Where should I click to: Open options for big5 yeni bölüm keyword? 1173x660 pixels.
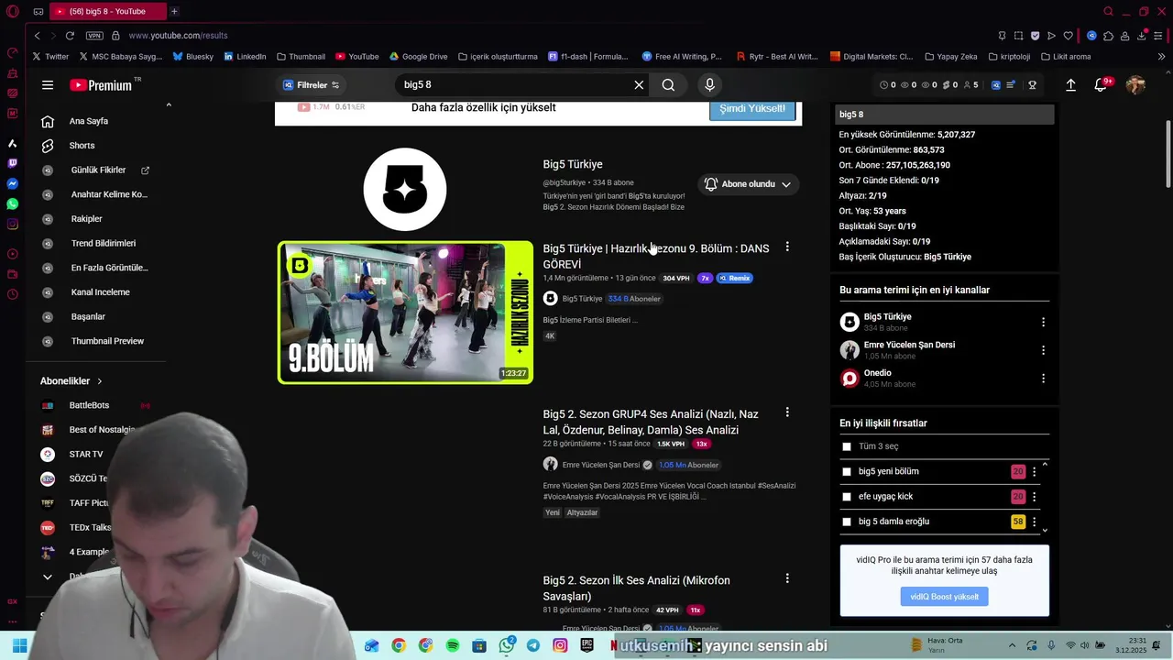(x=1035, y=472)
